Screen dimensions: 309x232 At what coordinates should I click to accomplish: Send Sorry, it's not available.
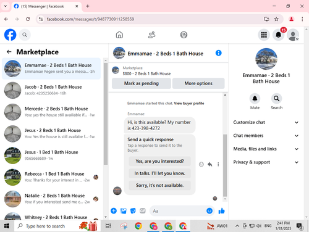159,185
